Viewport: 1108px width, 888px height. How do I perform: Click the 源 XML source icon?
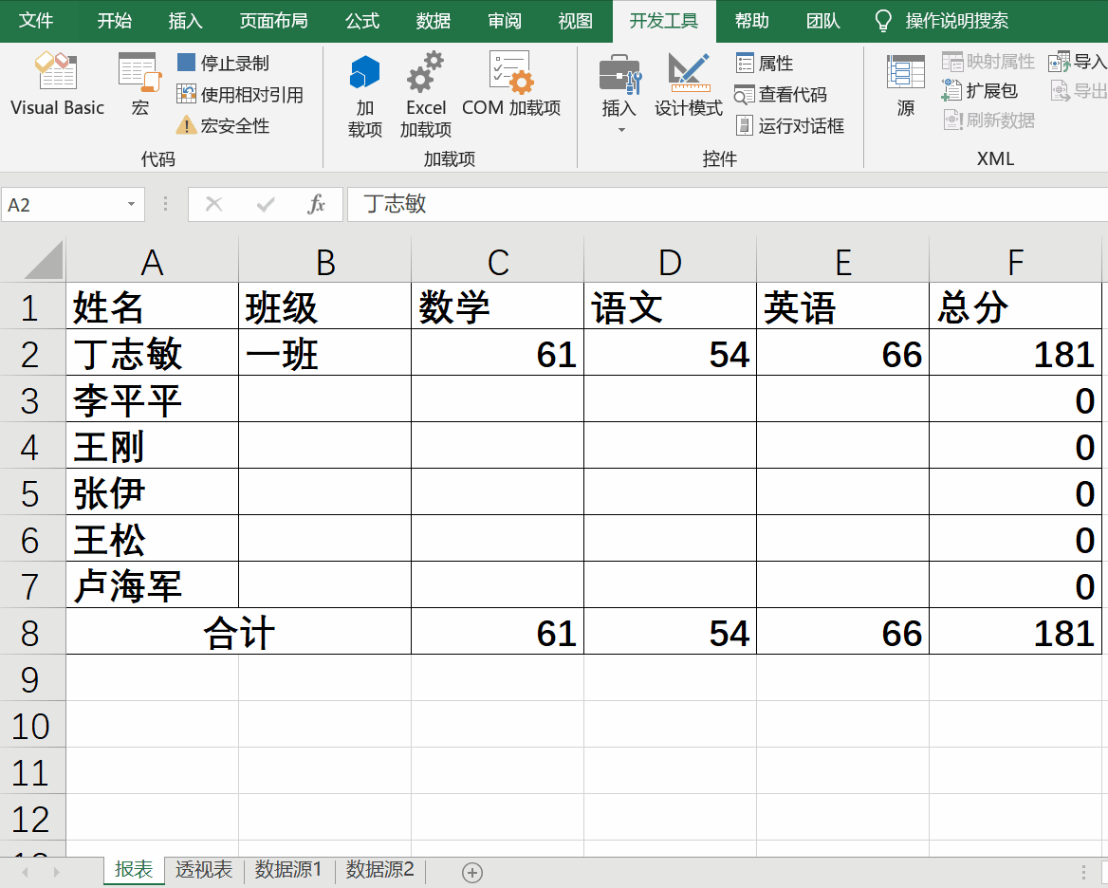coord(903,85)
